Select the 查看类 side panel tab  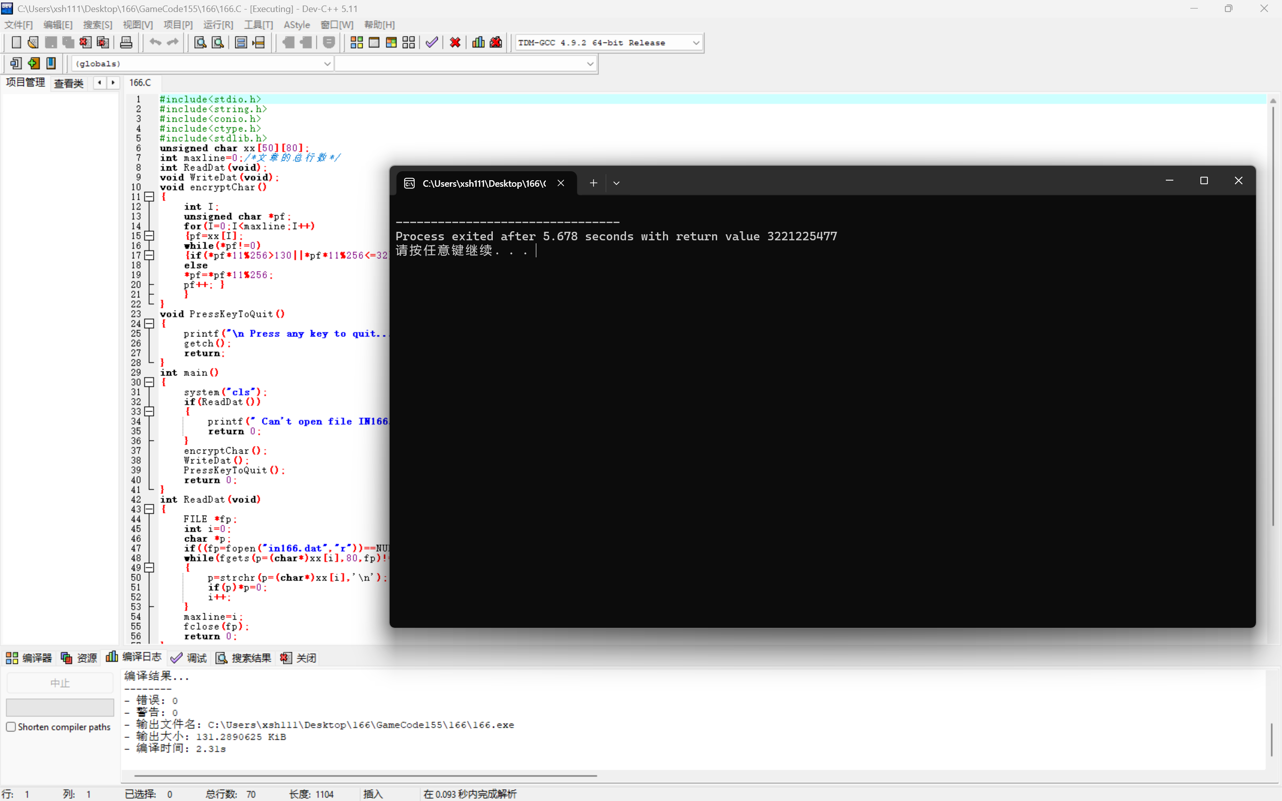pyautogui.click(x=69, y=83)
